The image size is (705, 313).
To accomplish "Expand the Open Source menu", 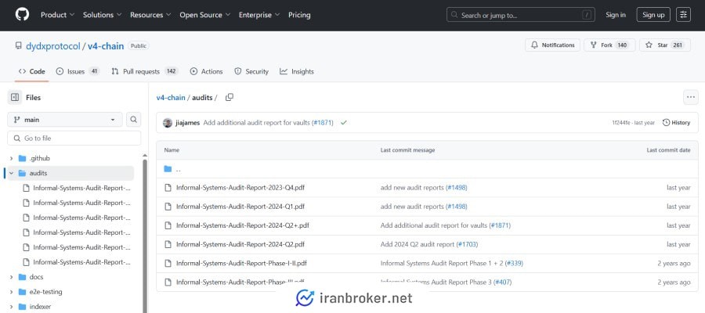I will 205,15.
